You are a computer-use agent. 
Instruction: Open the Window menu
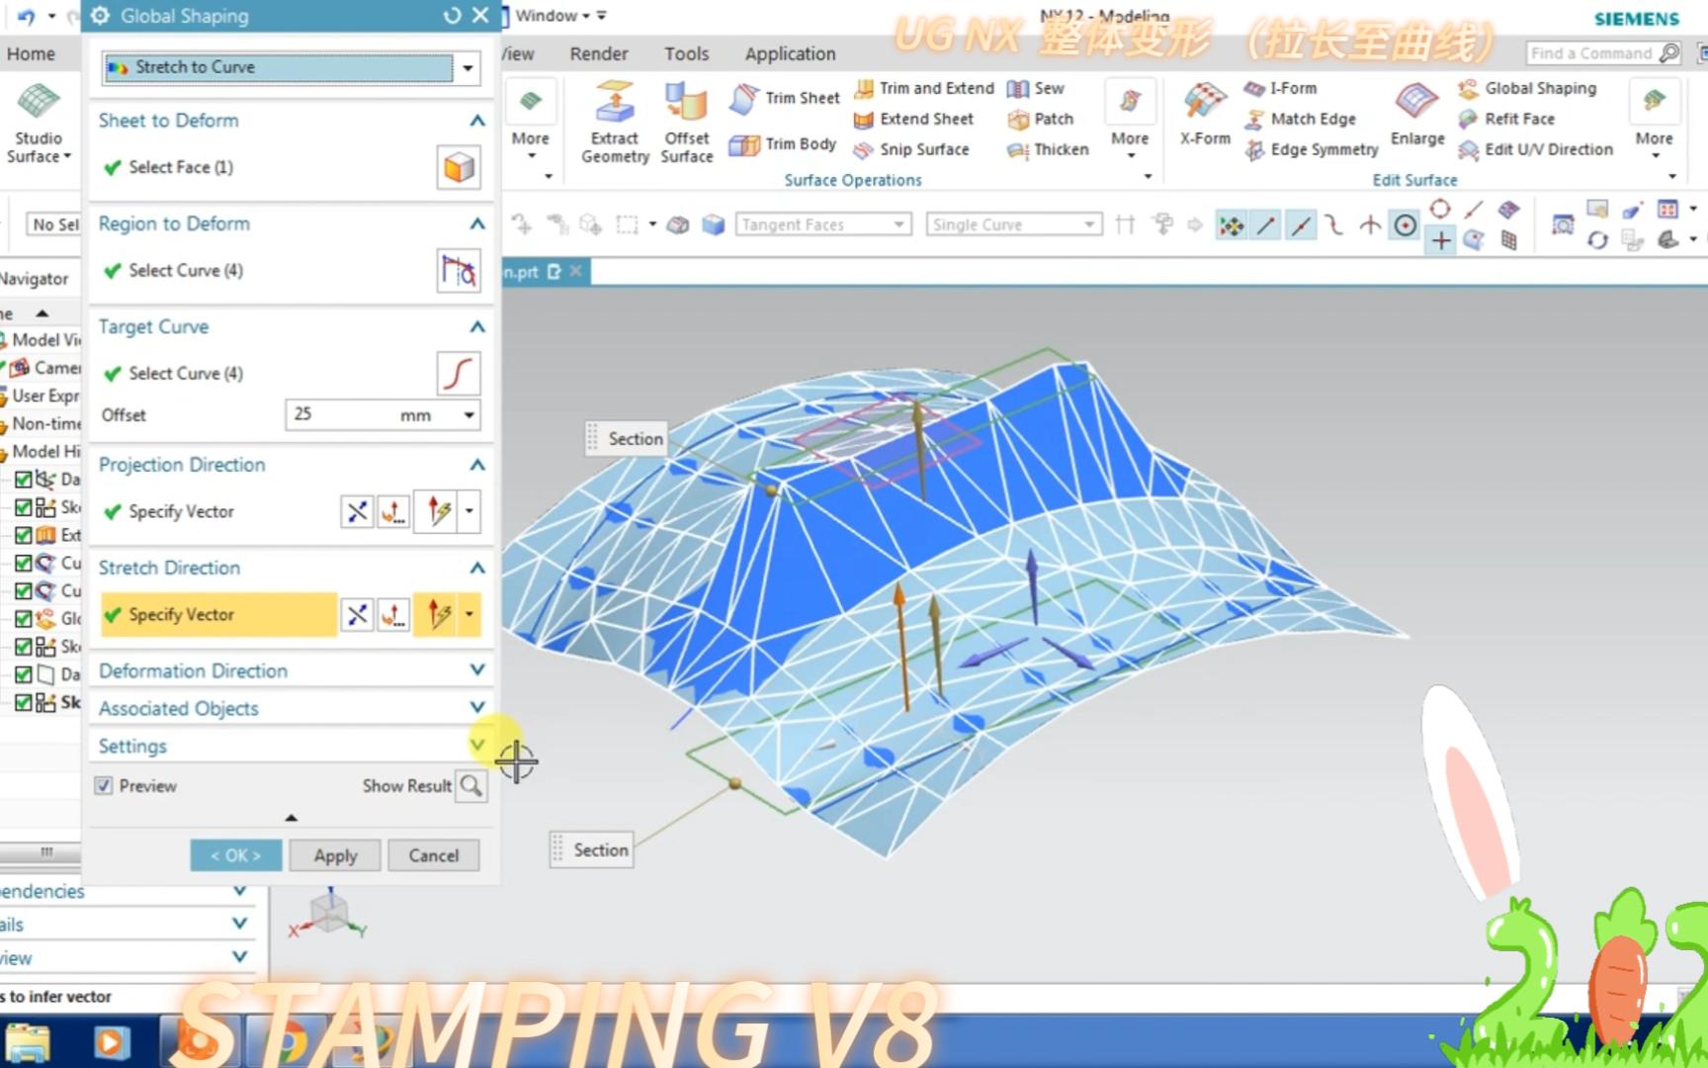click(x=552, y=15)
